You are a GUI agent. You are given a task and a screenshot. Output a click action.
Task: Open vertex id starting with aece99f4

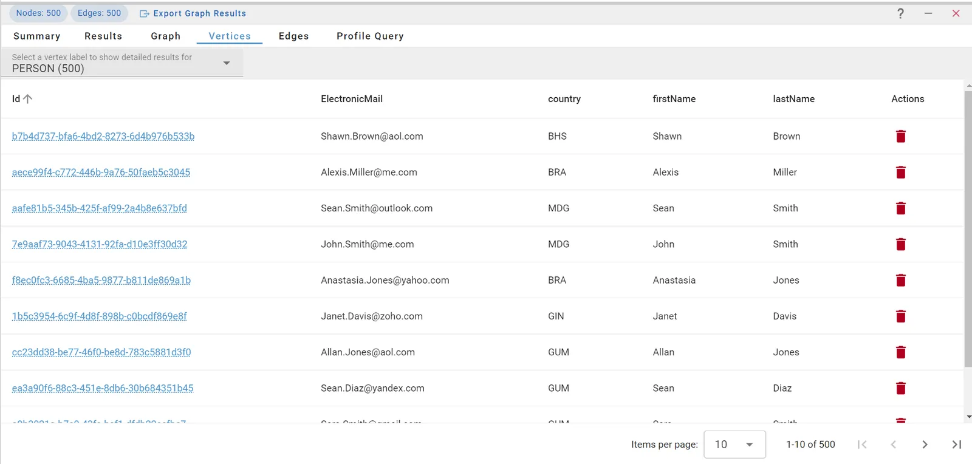click(101, 172)
